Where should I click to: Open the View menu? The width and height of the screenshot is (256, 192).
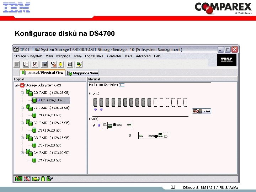coord(49,56)
